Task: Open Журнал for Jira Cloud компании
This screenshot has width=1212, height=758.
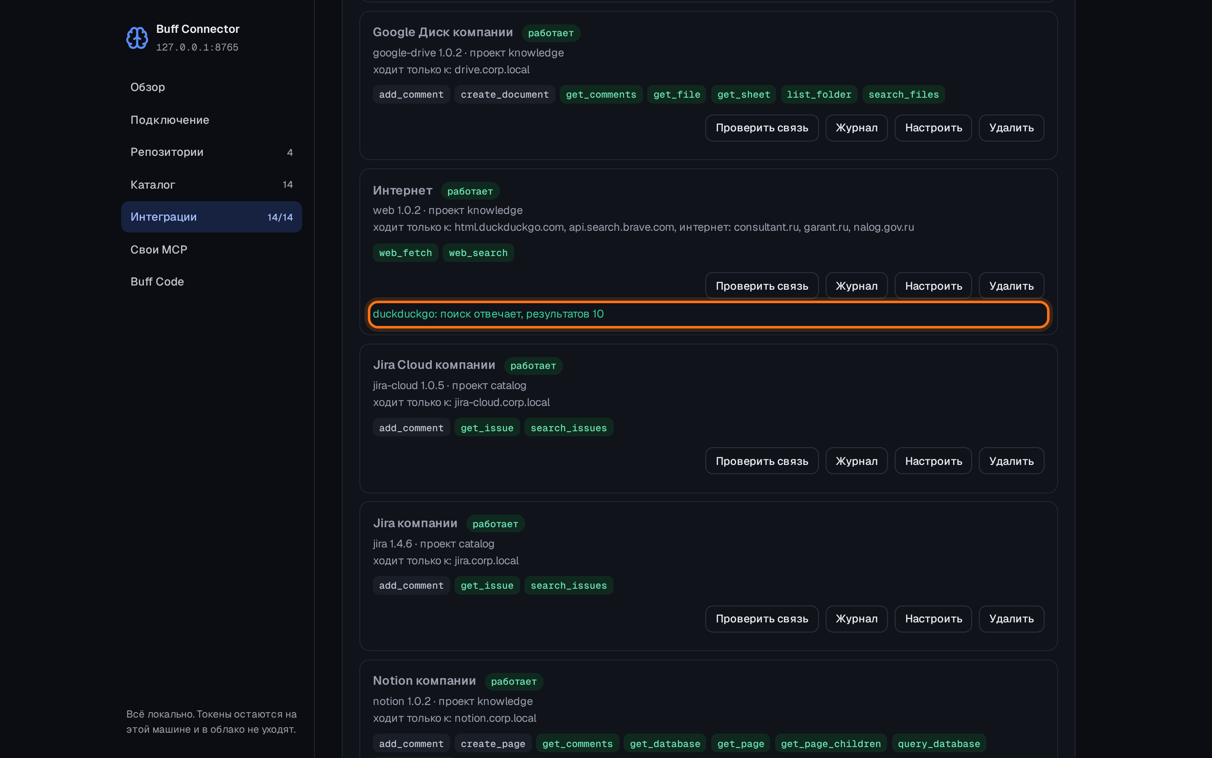Action: pyautogui.click(x=856, y=461)
